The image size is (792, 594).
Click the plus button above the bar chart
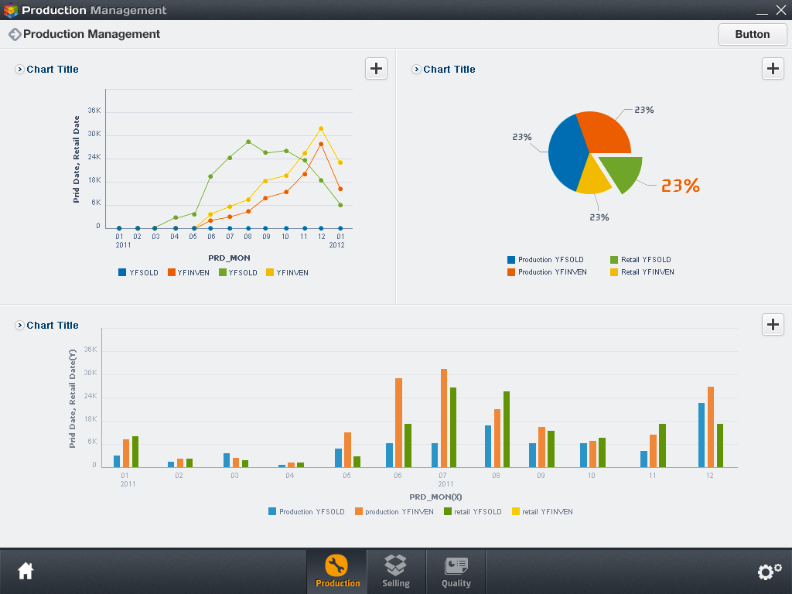pyautogui.click(x=772, y=324)
